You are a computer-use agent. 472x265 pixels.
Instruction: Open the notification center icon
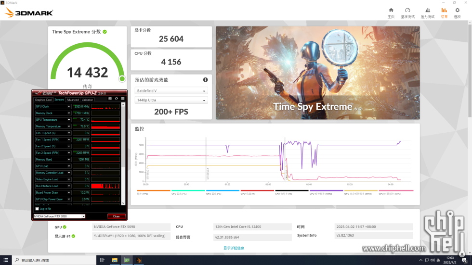tap(464, 260)
